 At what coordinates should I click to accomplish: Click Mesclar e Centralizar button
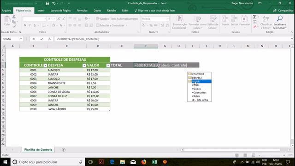[110, 25]
